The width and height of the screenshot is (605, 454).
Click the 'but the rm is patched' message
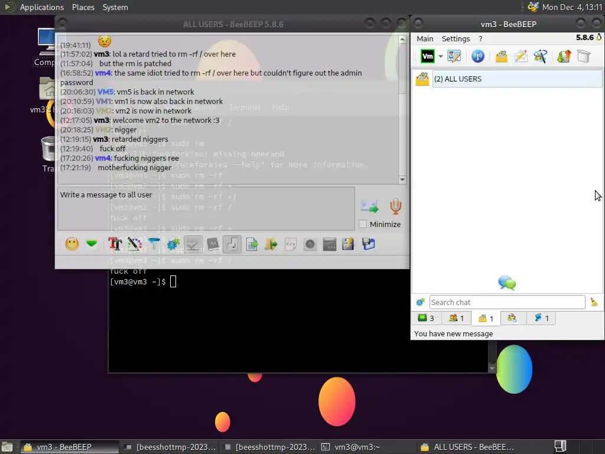pyautogui.click(x=135, y=63)
